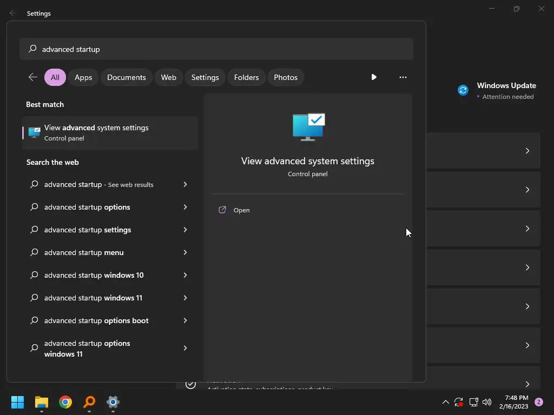This screenshot has width=554, height=415.
Task: Switch to the Web filter tab
Action: click(169, 77)
